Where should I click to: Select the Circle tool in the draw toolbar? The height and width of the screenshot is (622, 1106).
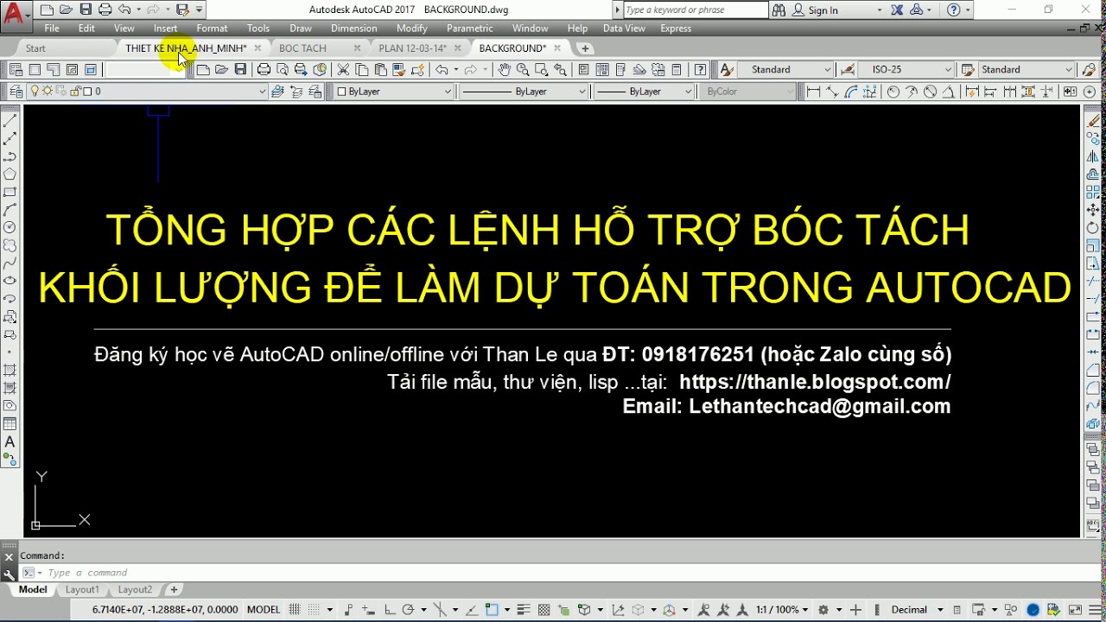click(10, 227)
